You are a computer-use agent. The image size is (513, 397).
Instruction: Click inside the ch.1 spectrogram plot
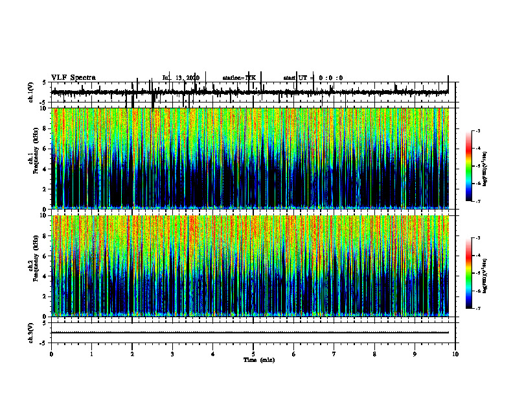pos(249,158)
